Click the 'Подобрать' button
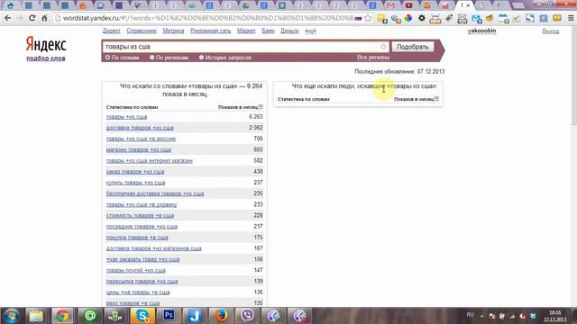The height and width of the screenshot is (324, 577). point(413,47)
